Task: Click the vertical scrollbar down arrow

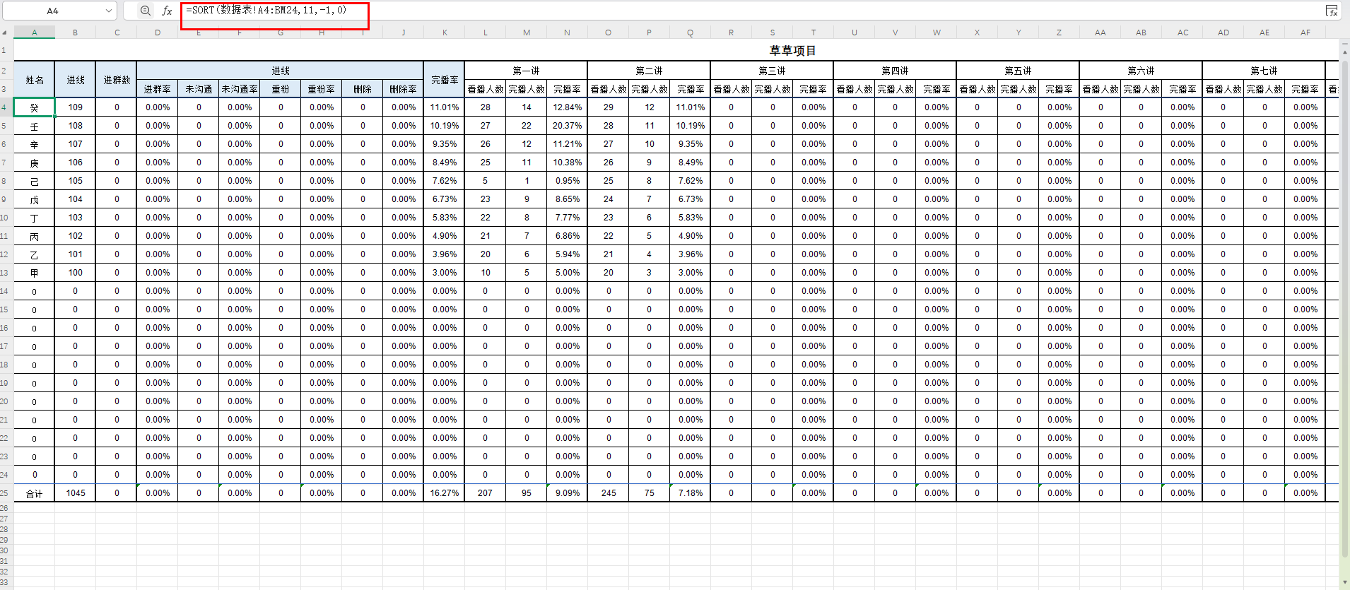Action: tap(1344, 582)
